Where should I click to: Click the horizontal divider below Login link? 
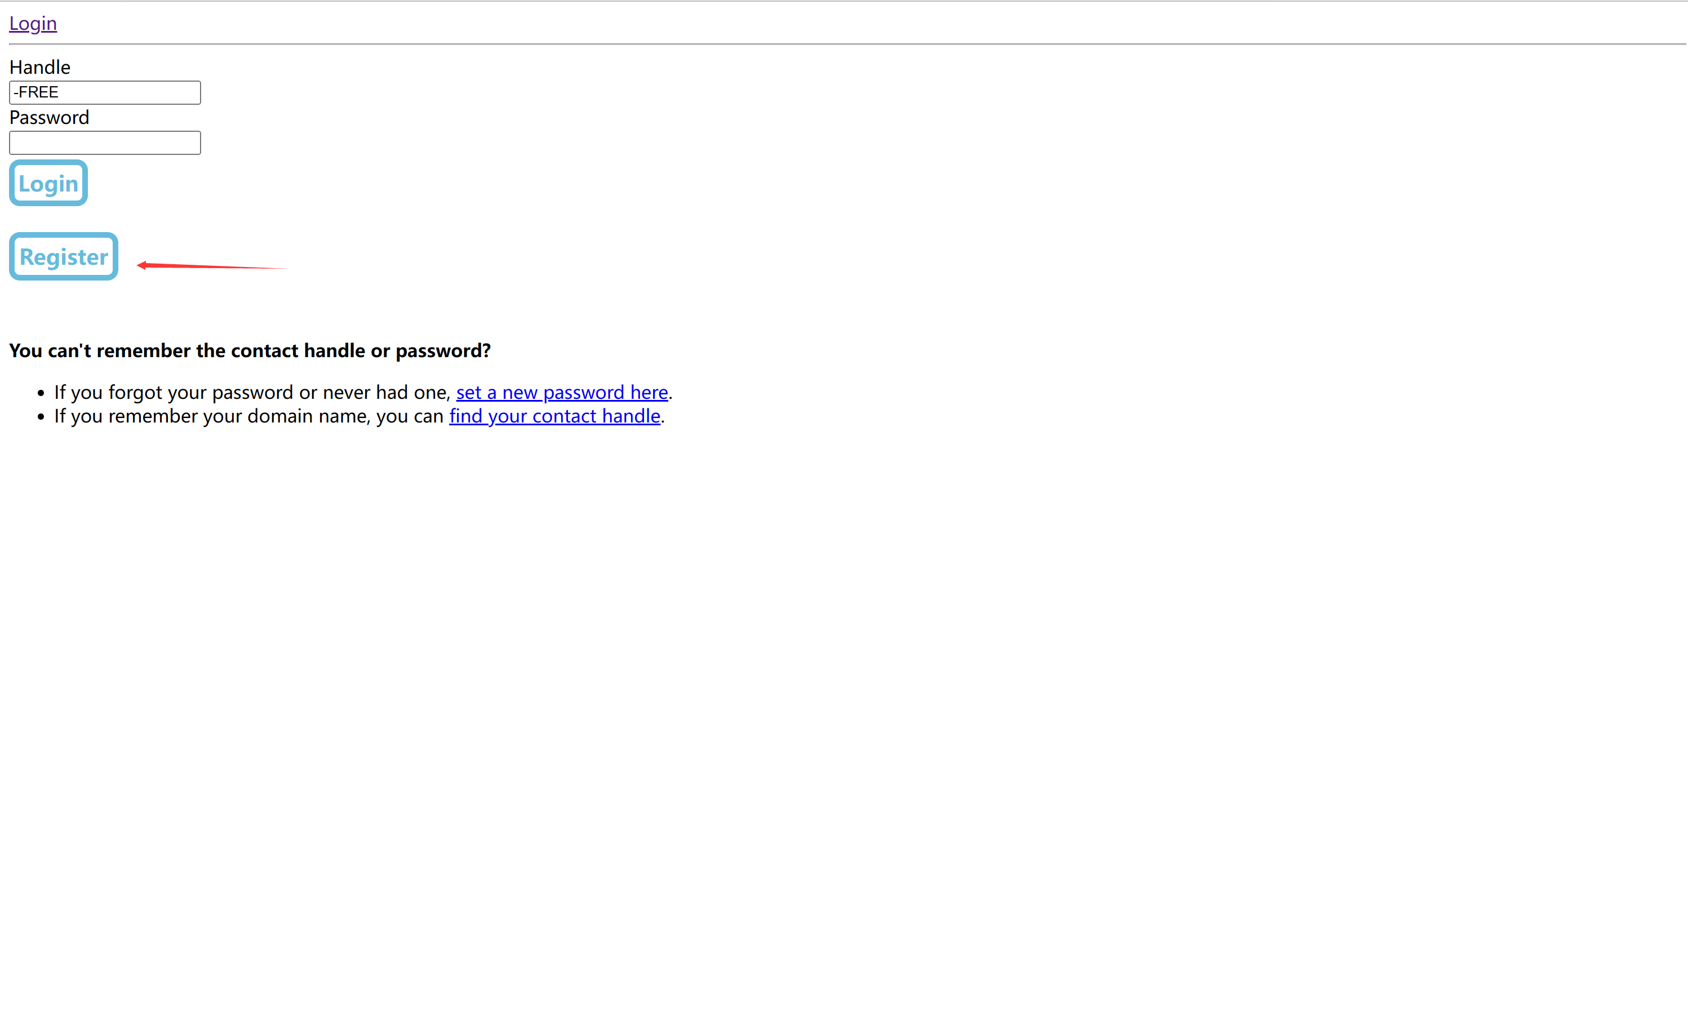tap(847, 44)
